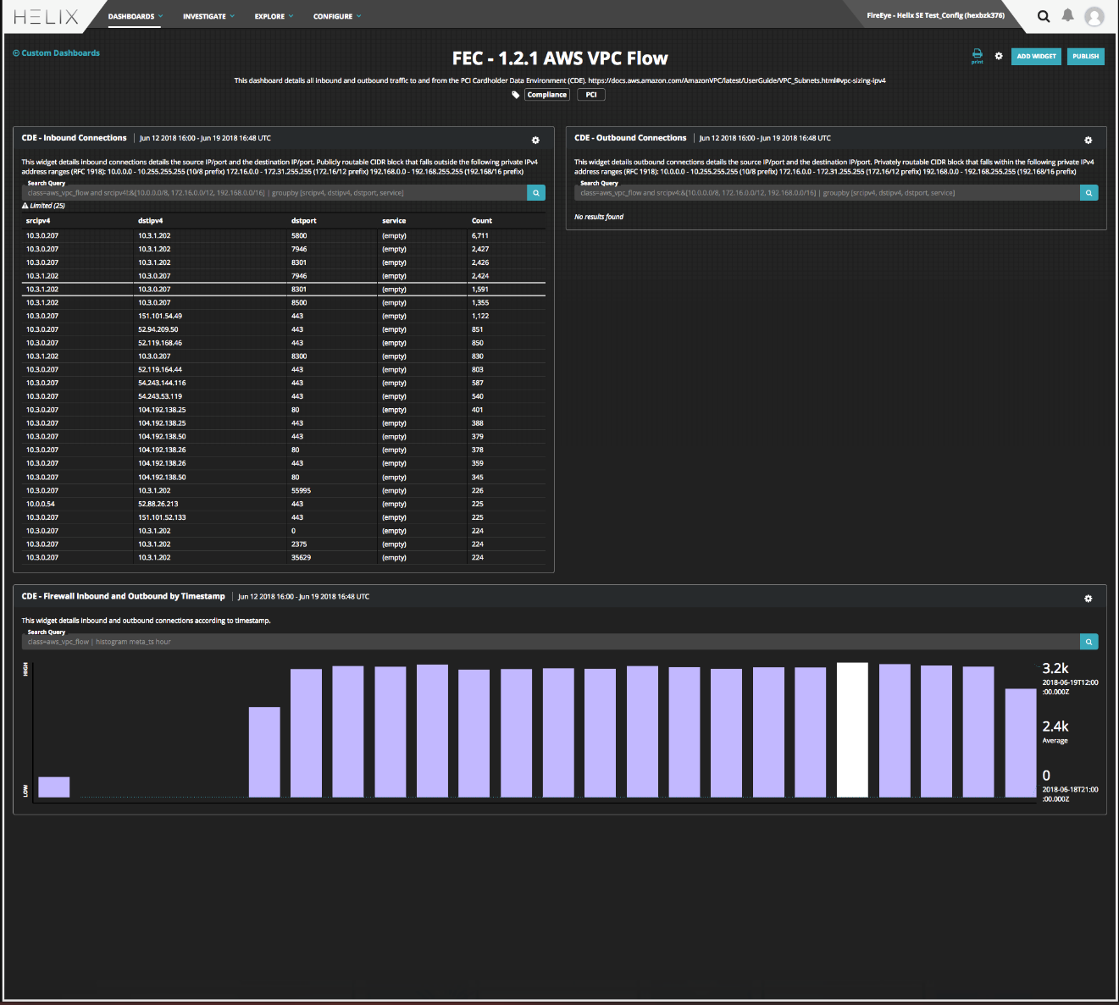The width and height of the screenshot is (1119, 1005).
Task: Open the Custom Dashboards link
Action: (60, 53)
